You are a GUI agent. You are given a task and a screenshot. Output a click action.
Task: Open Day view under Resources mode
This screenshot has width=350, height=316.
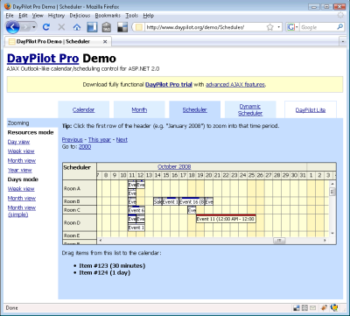coord(18,142)
